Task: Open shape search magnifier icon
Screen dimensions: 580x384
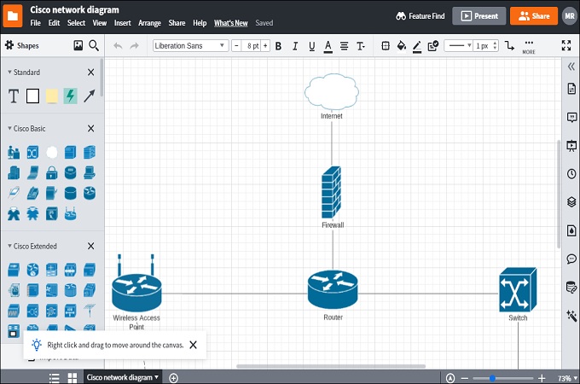Action: (x=94, y=46)
